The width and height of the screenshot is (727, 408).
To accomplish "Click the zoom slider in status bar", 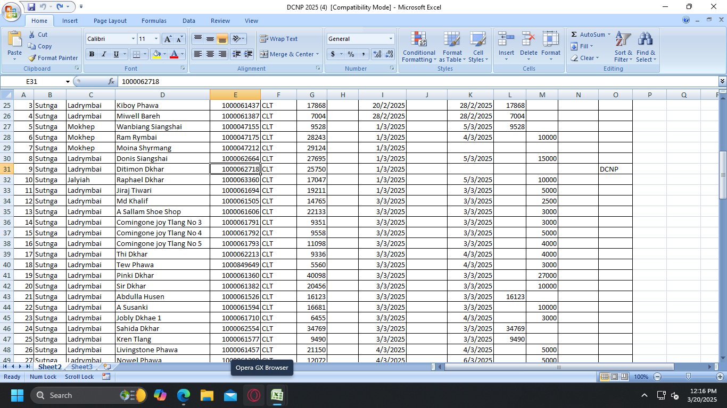I will pyautogui.click(x=688, y=377).
